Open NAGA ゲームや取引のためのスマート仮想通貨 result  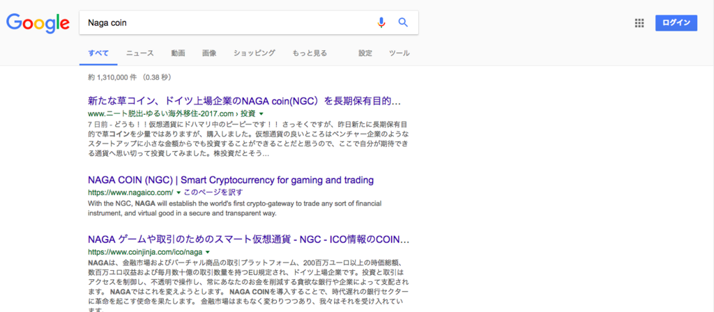pyautogui.click(x=248, y=240)
